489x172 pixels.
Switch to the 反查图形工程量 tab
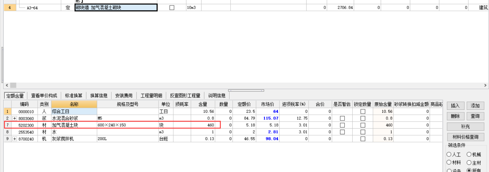click(185, 95)
